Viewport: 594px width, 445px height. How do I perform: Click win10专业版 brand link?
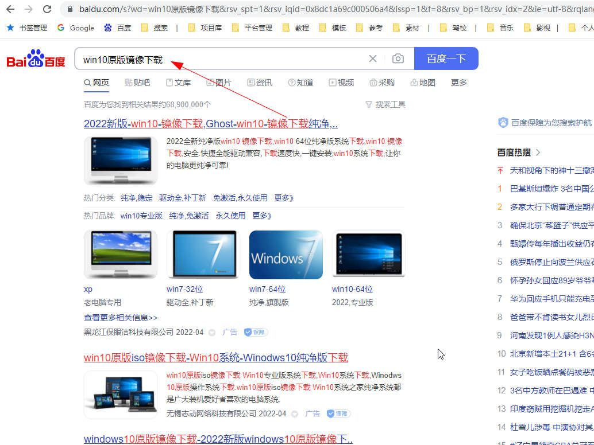tap(141, 216)
